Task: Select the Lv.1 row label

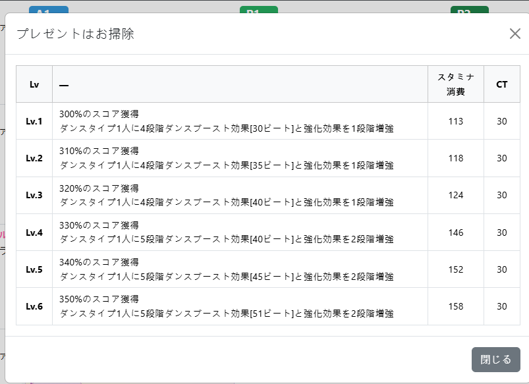Action: pyautogui.click(x=34, y=121)
